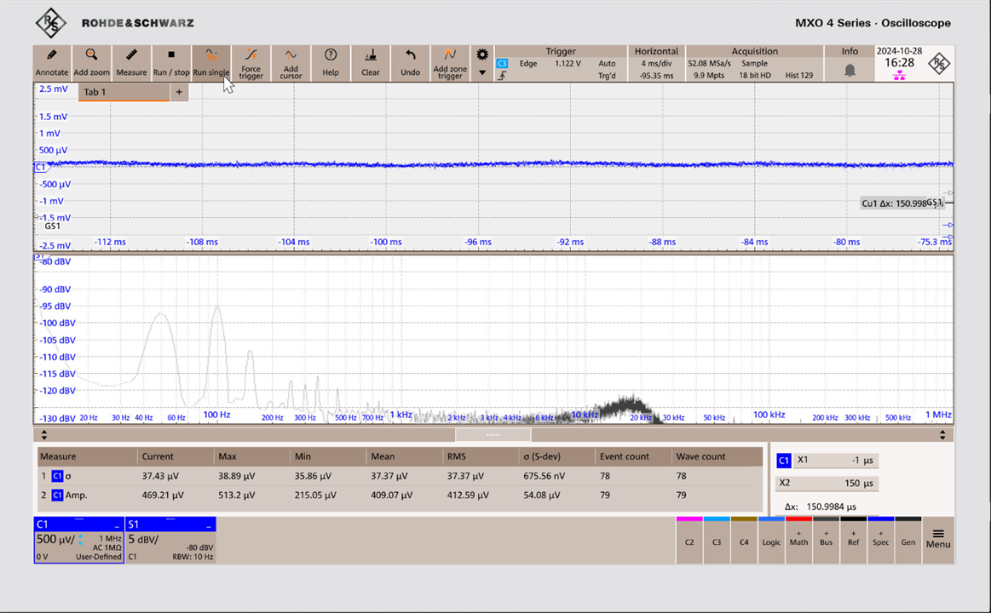
Task: Open the Acquisition settings header
Action: [755, 51]
